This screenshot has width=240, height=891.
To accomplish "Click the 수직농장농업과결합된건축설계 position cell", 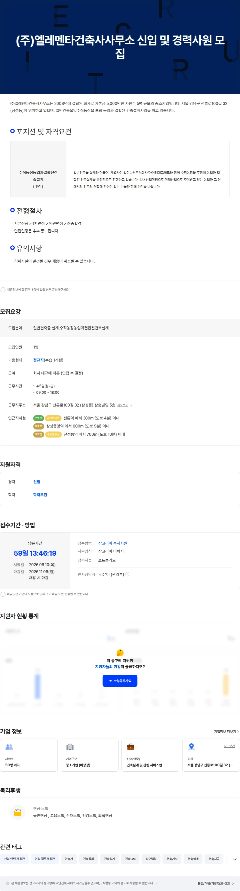I will [38, 179].
